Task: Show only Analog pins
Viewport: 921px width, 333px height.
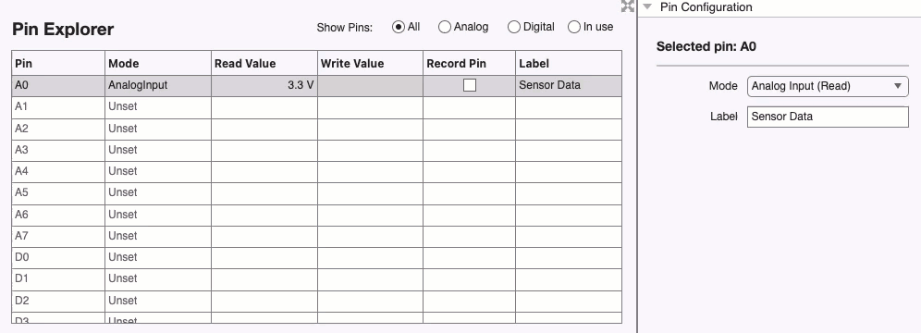Action: click(x=445, y=27)
